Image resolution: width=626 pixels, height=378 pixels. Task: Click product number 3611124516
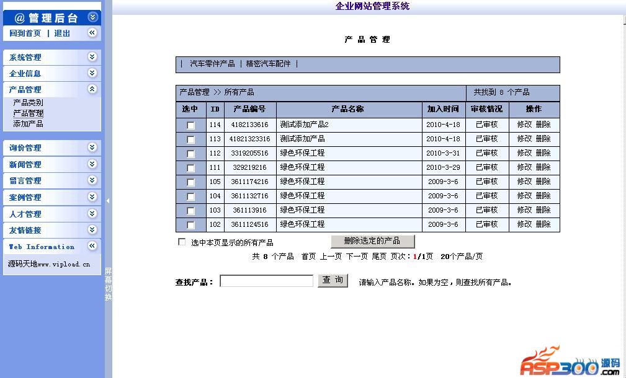pyautogui.click(x=249, y=224)
